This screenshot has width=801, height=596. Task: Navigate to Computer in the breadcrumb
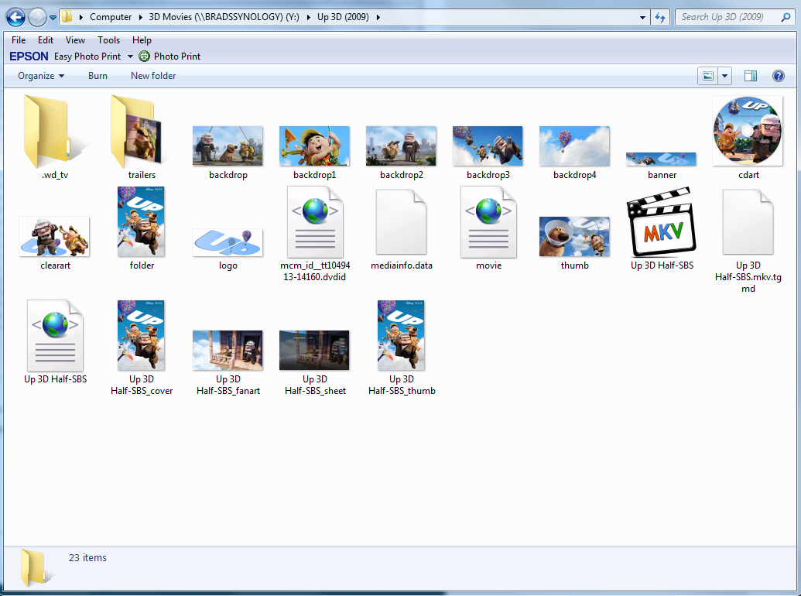111,17
